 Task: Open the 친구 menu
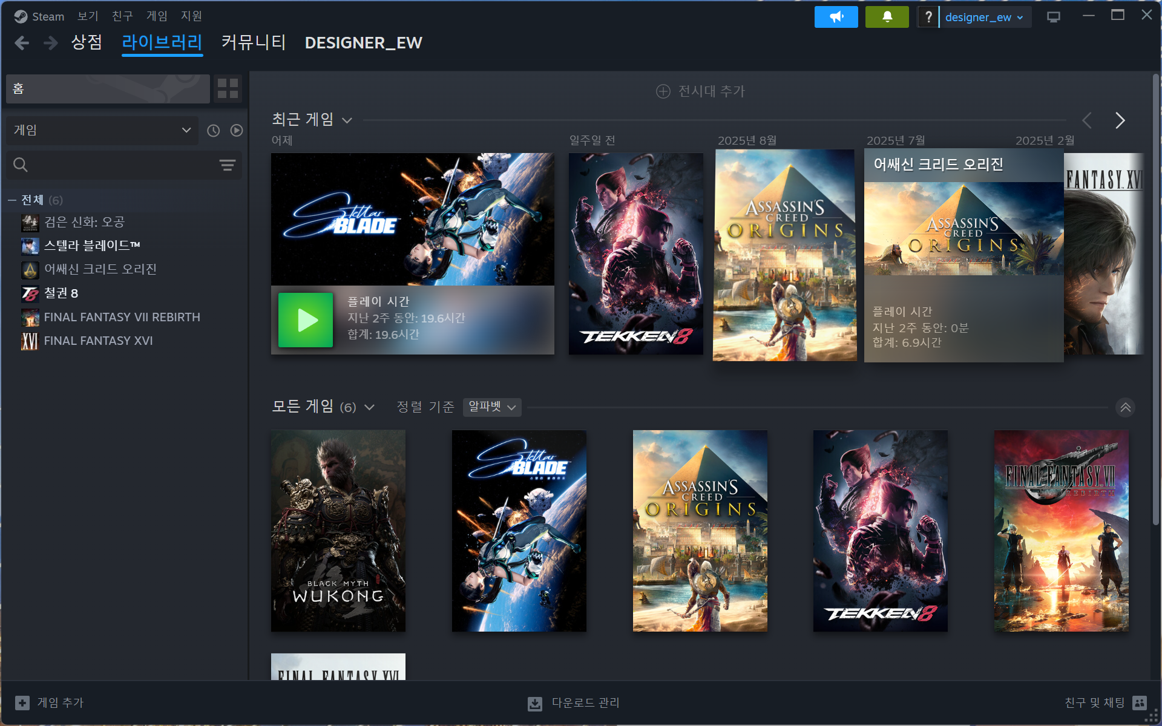[122, 16]
